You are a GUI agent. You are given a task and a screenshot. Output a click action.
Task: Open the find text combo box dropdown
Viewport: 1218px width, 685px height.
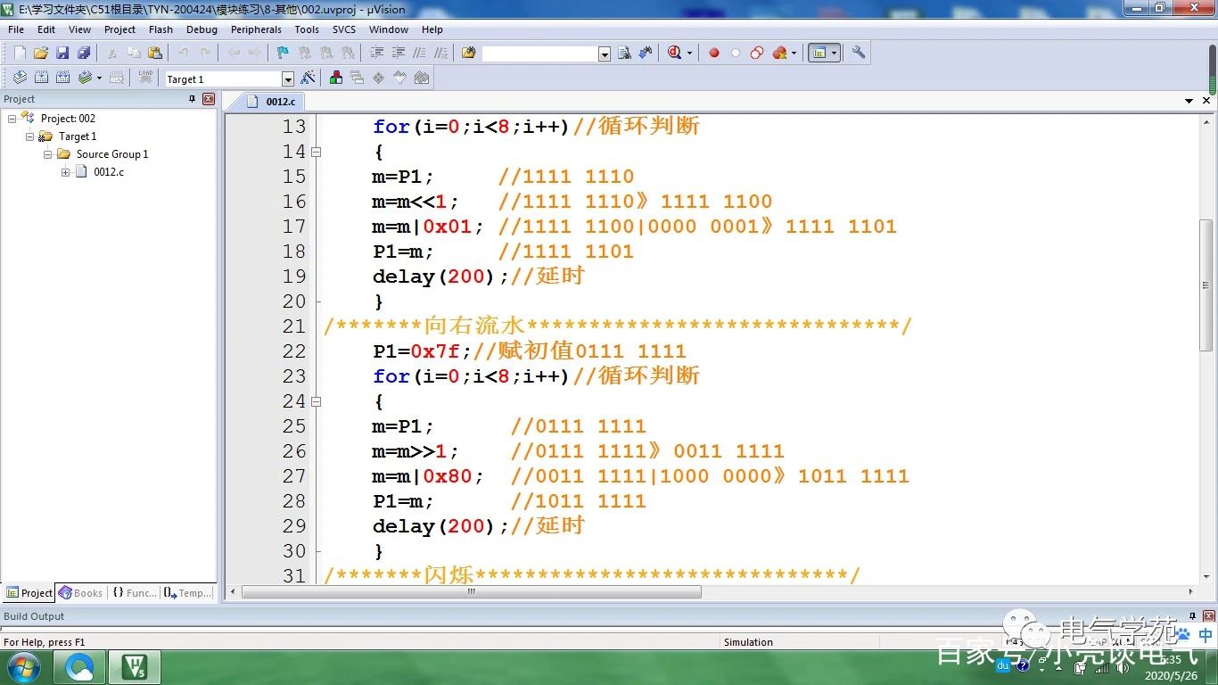(605, 54)
